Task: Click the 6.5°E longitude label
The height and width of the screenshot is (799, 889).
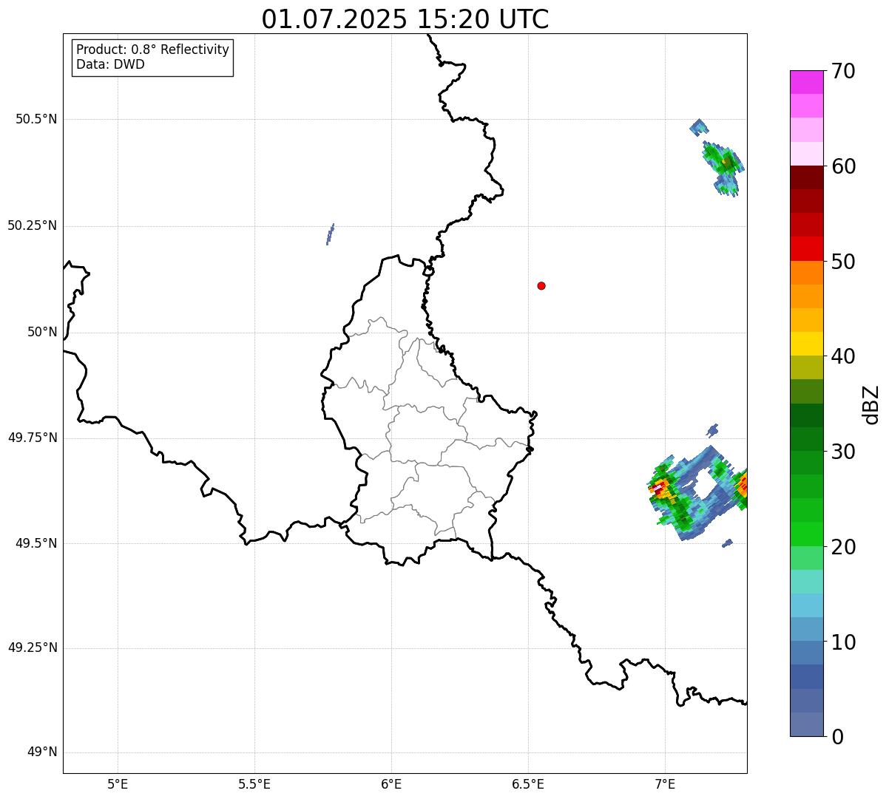Action: (x=528, y=783)
